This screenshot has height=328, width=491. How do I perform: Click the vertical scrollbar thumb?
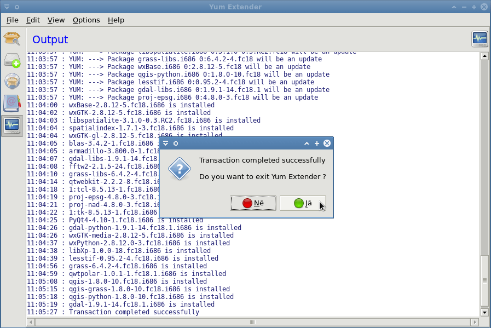click(484, 281)
